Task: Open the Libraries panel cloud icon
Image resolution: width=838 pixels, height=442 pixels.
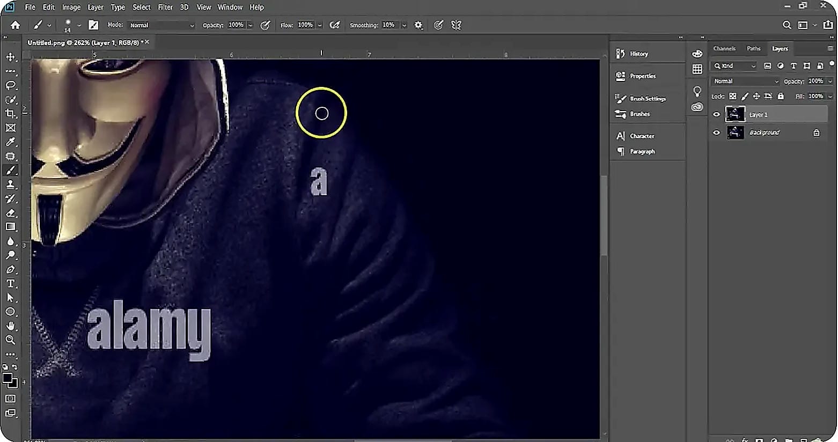Action: point(697,107)
